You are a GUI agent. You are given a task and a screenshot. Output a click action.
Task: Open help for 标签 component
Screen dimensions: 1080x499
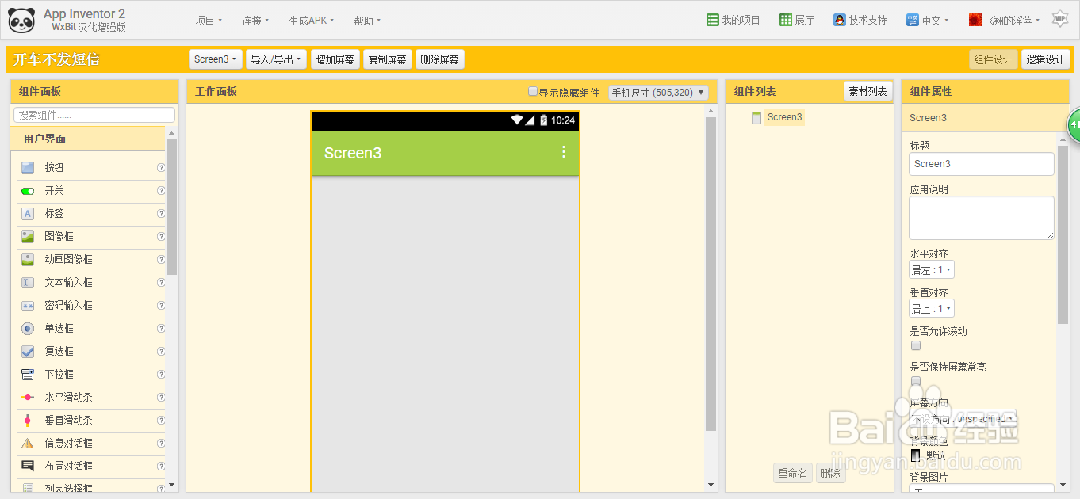coord(161,214)
